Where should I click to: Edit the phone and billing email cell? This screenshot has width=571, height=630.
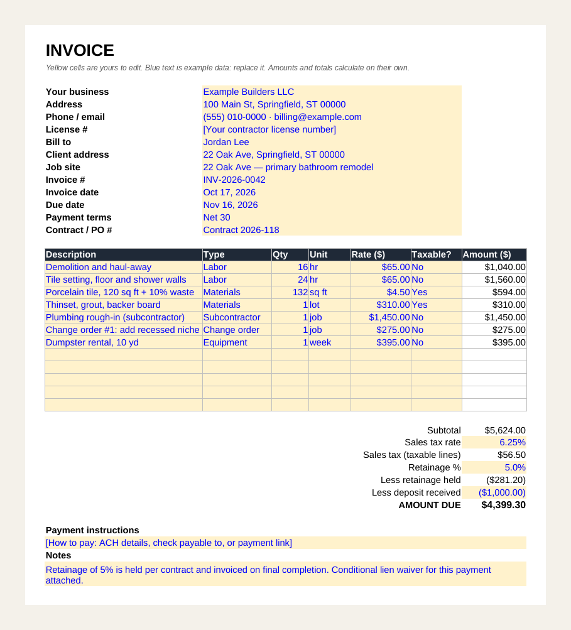click(332, 117)
